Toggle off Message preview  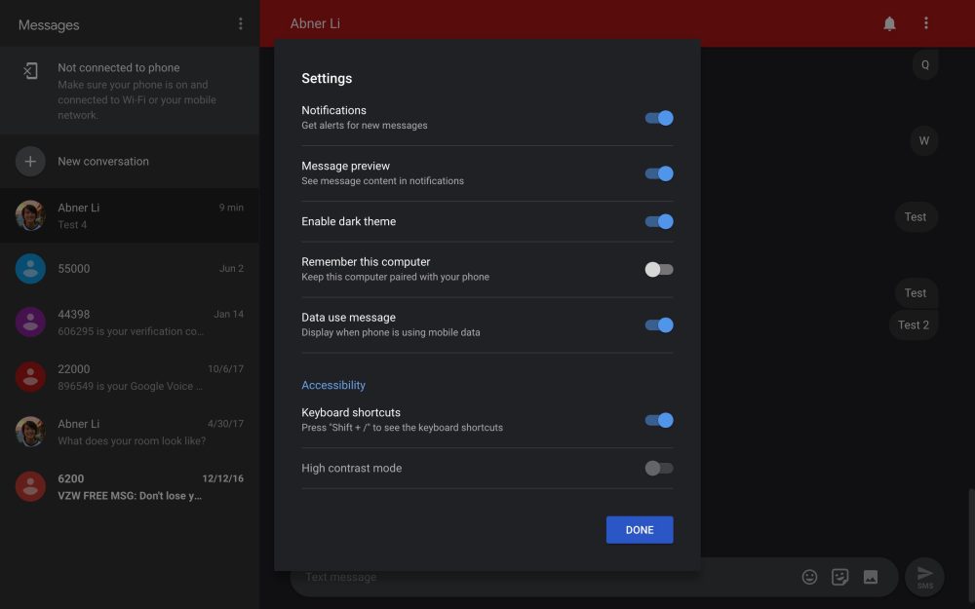658,172
